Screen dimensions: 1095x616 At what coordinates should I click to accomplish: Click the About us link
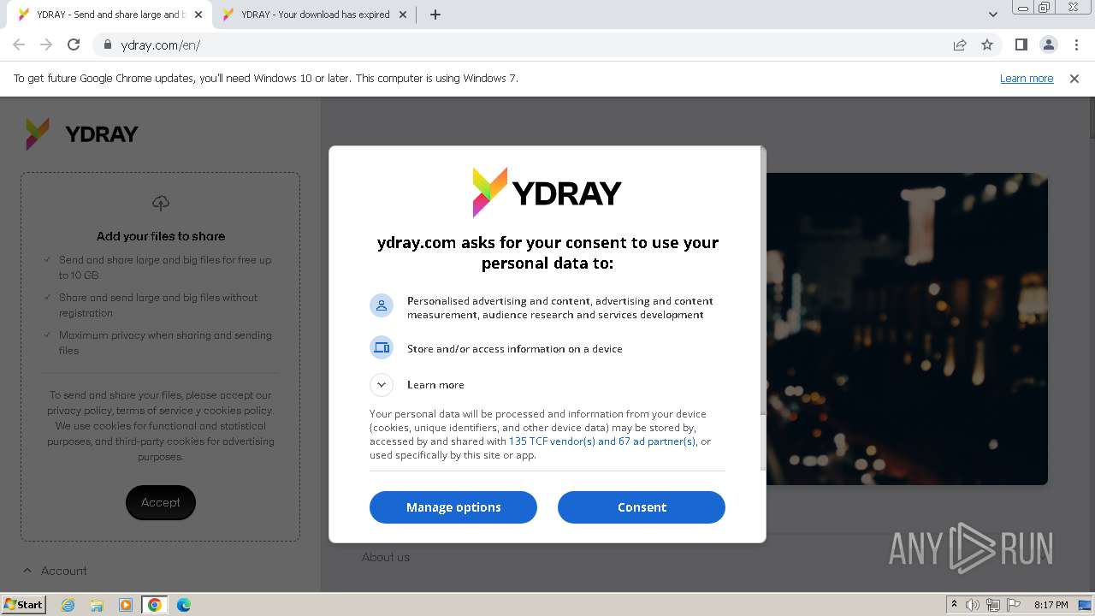(x=386, y=557)
